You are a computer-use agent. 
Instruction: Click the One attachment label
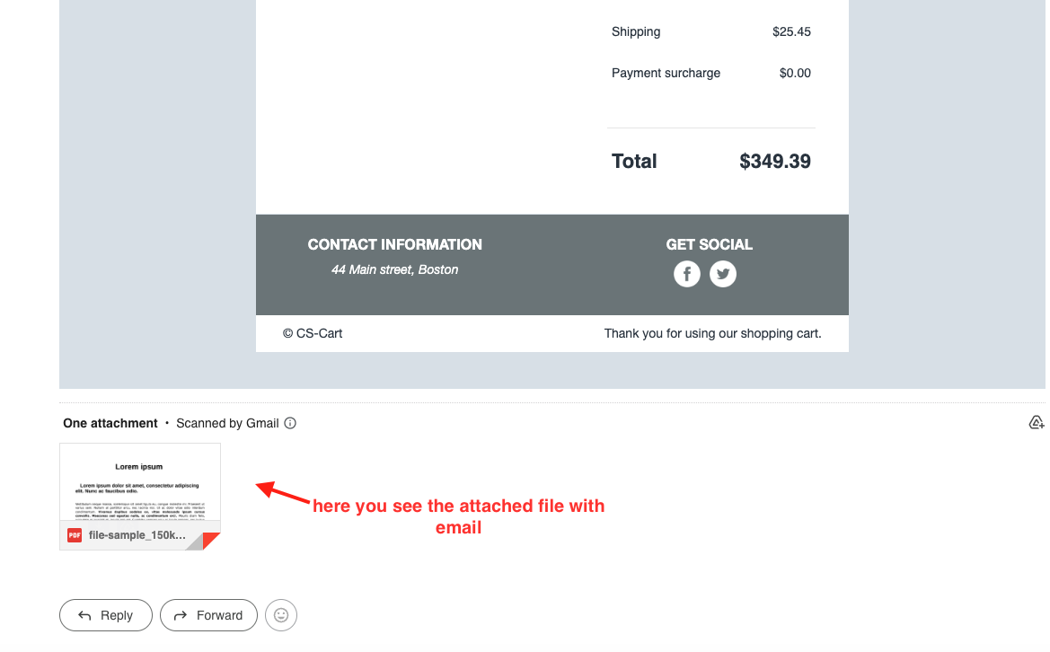(110, 423)
